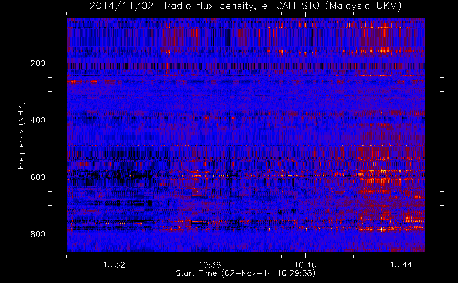
Task: Click the 400 frequency tick label
Action: coord(38,120)
